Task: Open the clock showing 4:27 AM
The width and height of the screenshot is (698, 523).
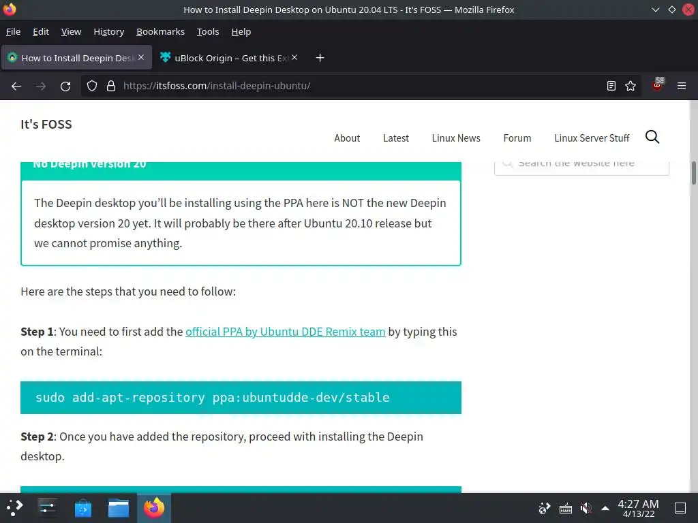Action: pyautogui.click(x=638, y=508)
